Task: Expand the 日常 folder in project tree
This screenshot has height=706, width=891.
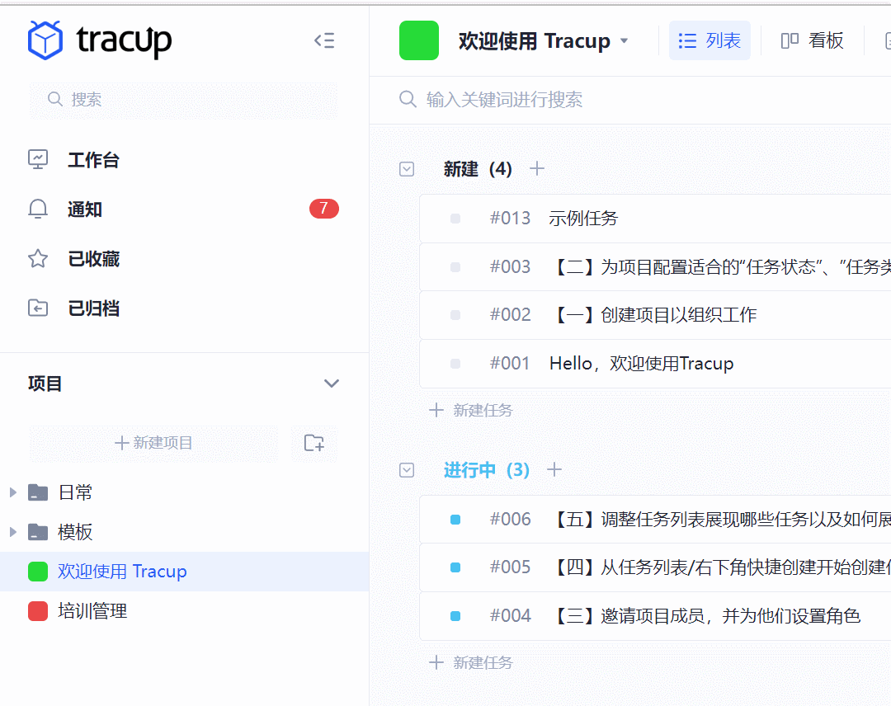Action: 13,492
